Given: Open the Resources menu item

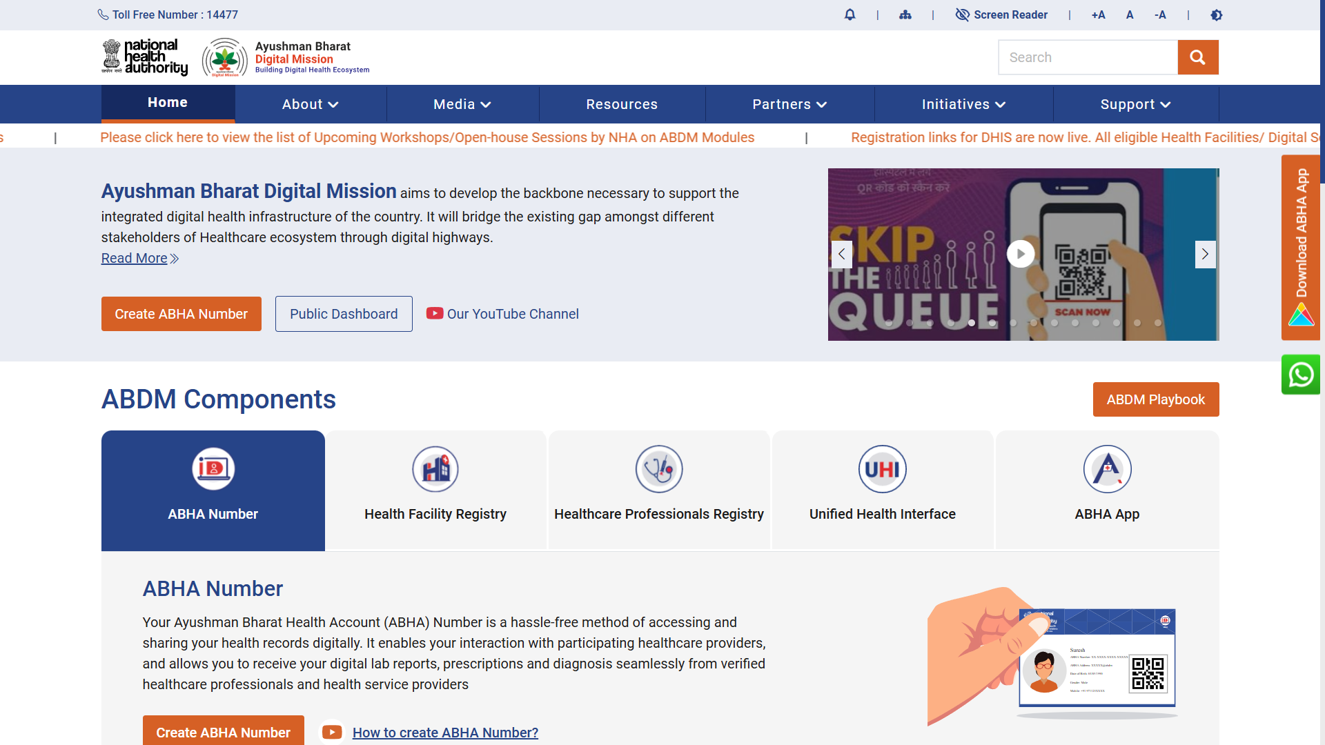Looking at the screenshot, I should pyautogui.click(x=622, y=104).
